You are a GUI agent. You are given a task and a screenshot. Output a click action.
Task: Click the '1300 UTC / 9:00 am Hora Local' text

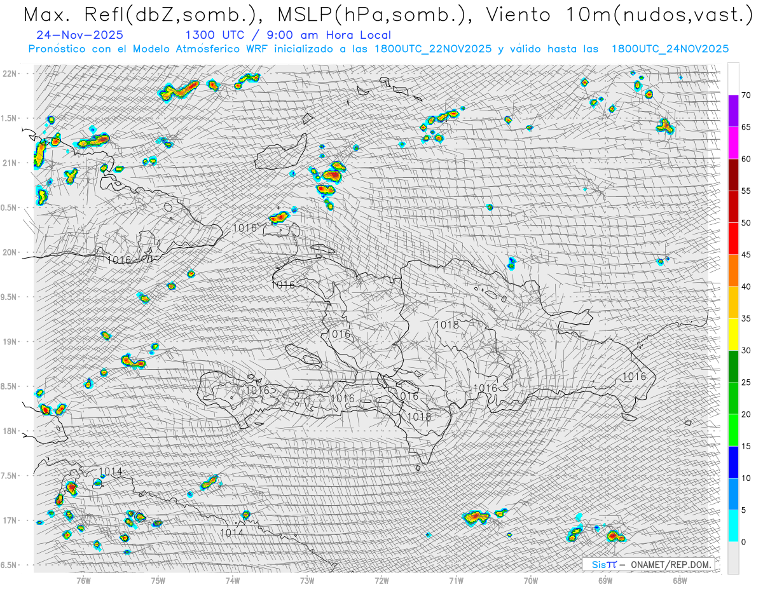[x=288, y=35]
